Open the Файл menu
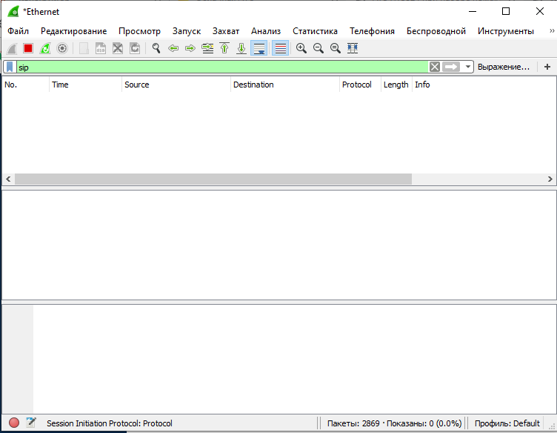The image size is (557, 433). pyautogui.click(x=18, y=31)
